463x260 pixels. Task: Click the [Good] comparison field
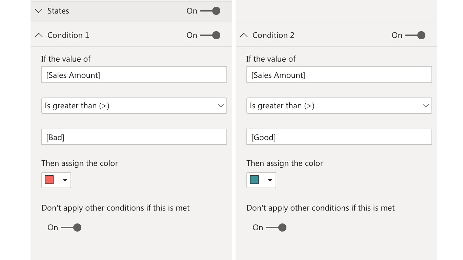[x=339, y=137]
